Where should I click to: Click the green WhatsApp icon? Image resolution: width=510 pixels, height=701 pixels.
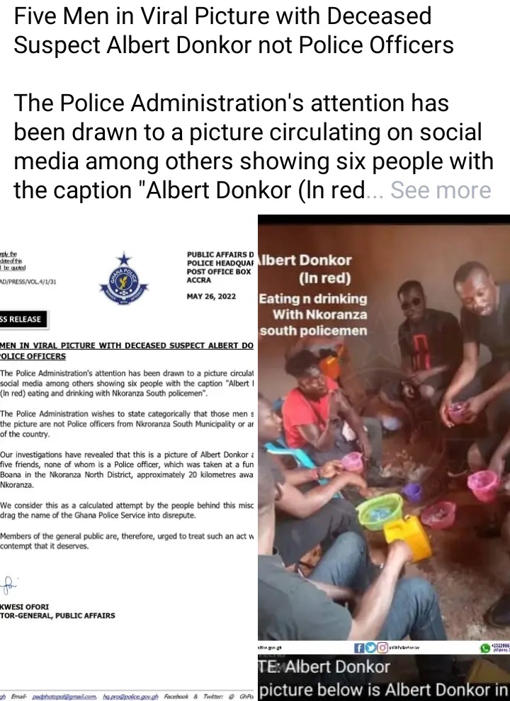pyautogui.click(x=484, y=648)
